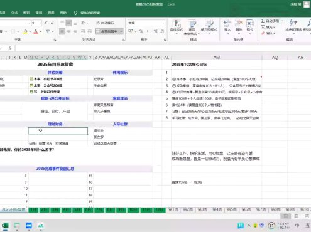Click AutoSum (自动求和)
This screenshot has width=311, height=232.
[x=270, y=21]
